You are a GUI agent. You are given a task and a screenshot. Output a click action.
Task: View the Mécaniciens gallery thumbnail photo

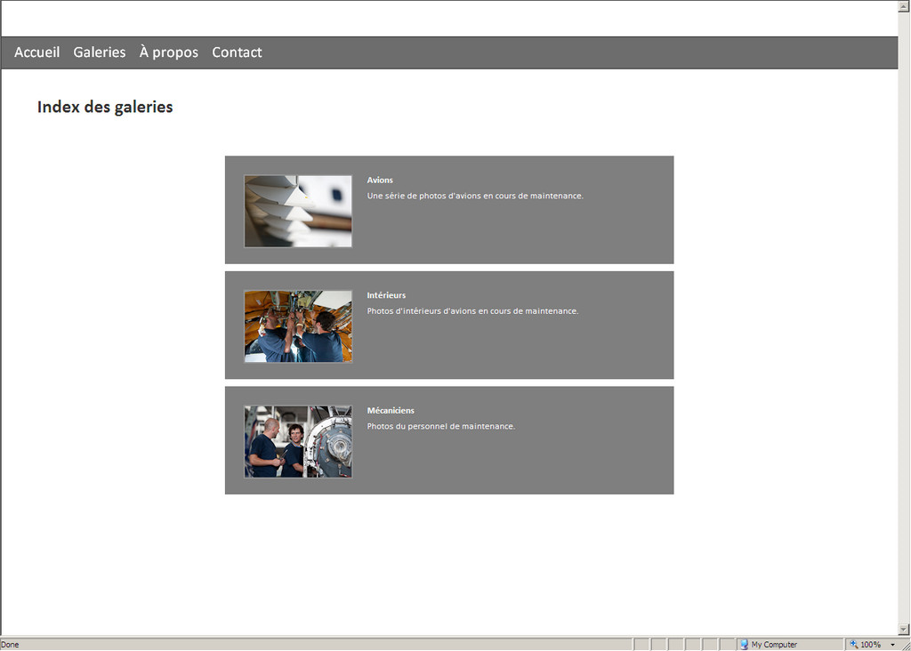pos(298,441)
